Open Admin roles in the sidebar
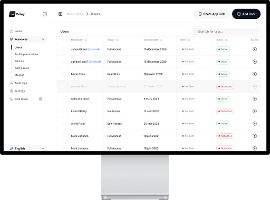 (x=22, y=68)
